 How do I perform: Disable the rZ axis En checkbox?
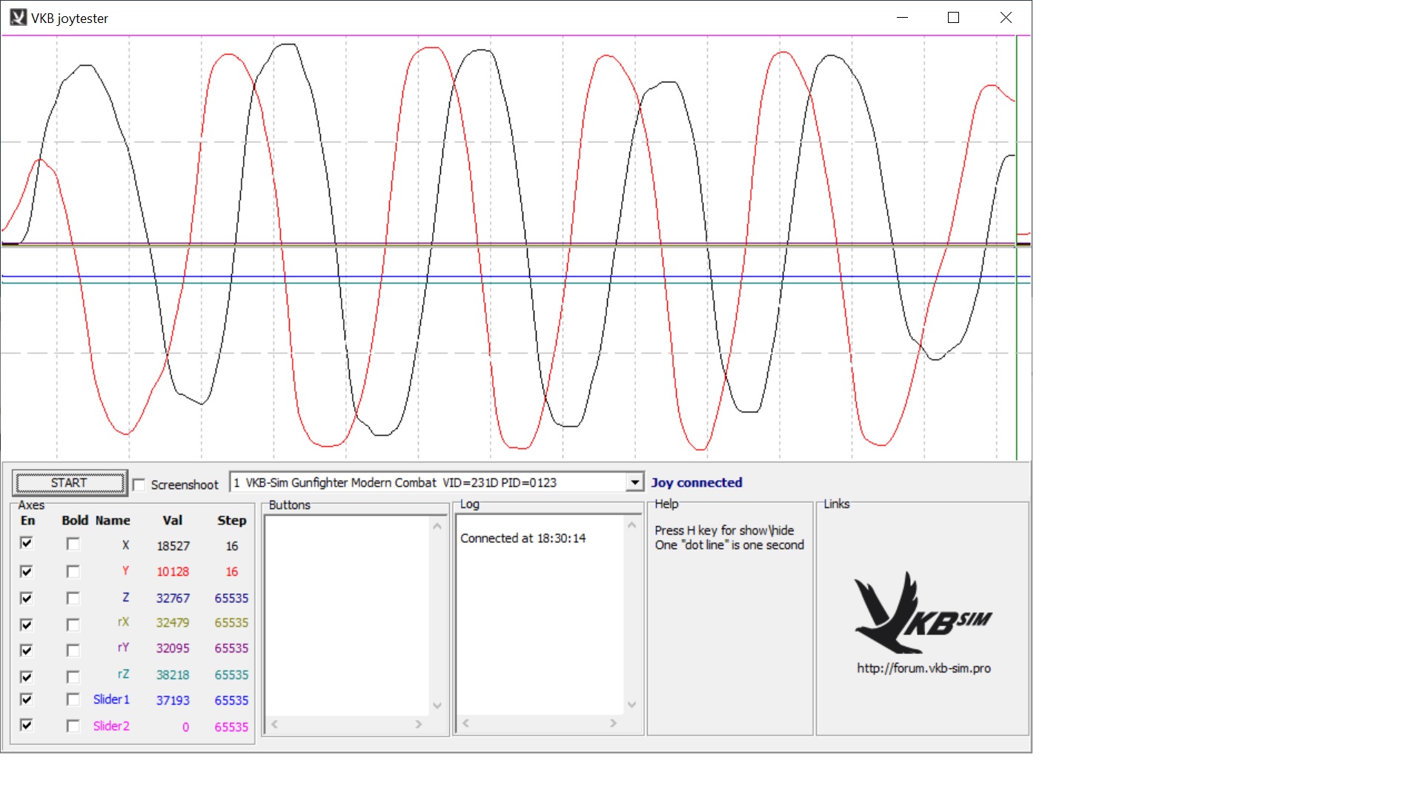point(27,676)
